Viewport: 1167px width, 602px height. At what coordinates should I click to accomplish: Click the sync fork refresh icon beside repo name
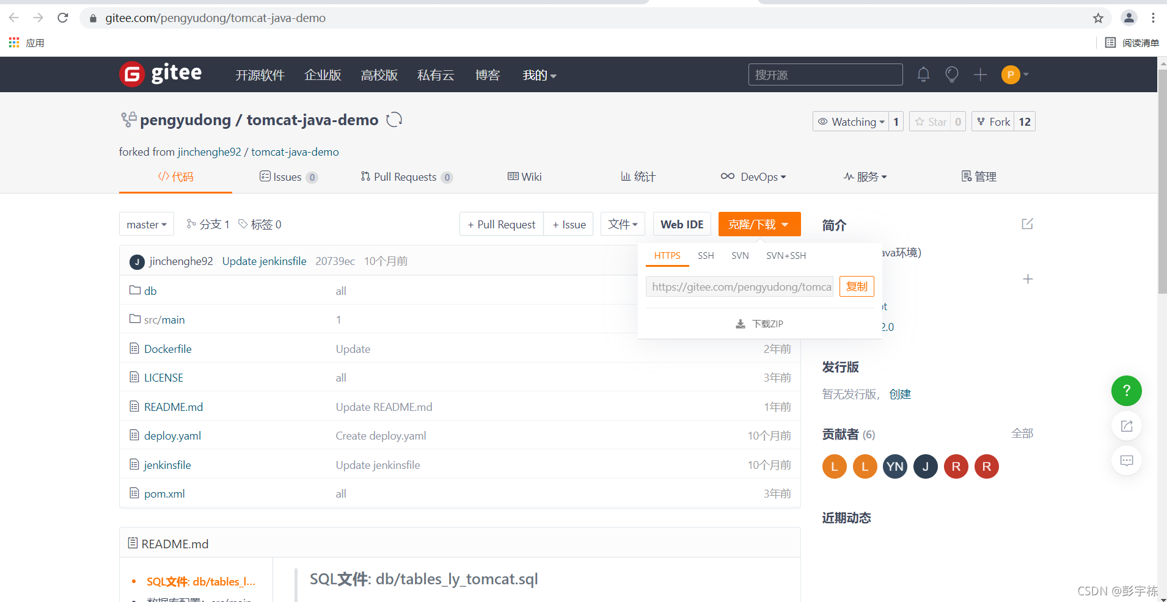point(394,120)
